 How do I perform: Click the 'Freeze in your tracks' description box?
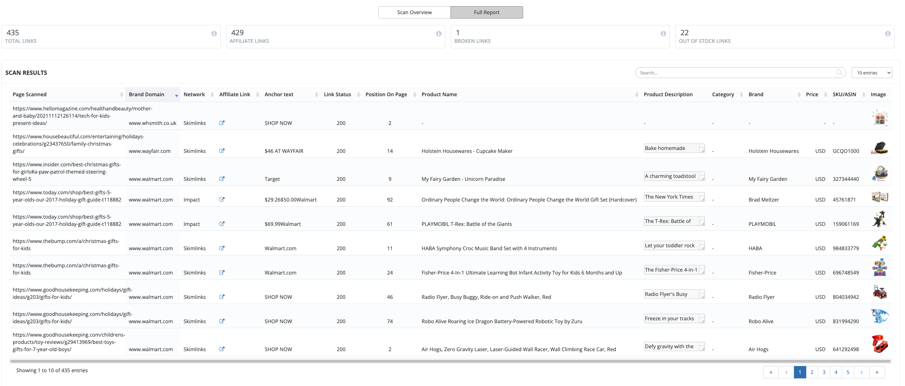674,318
